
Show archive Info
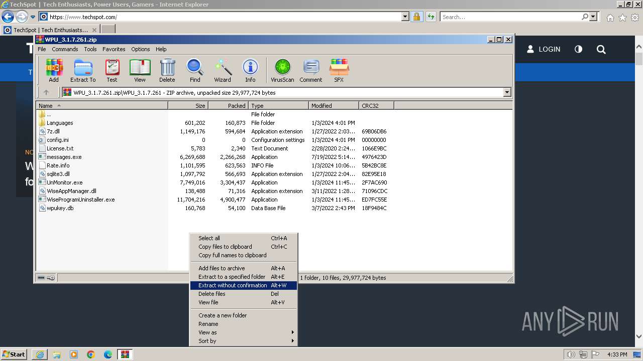click(250, 70)
